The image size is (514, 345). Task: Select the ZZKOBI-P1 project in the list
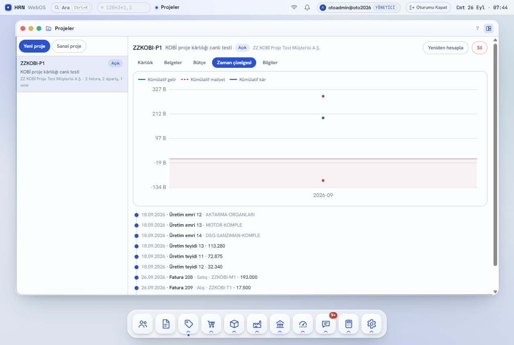pyautogui.click(x=72, y=74)
